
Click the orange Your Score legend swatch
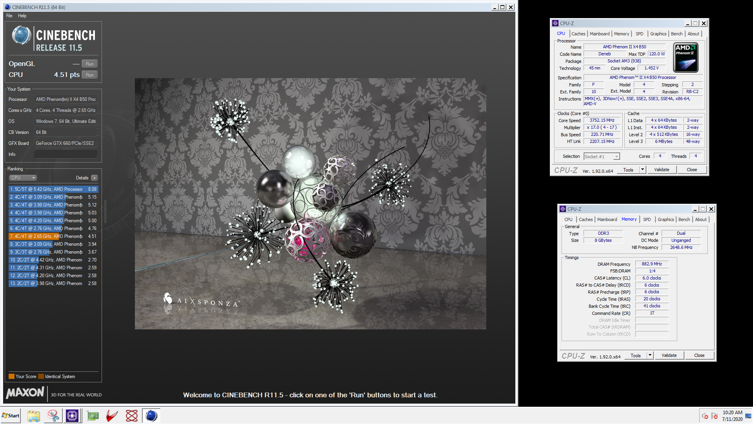(x=11, y=376)
